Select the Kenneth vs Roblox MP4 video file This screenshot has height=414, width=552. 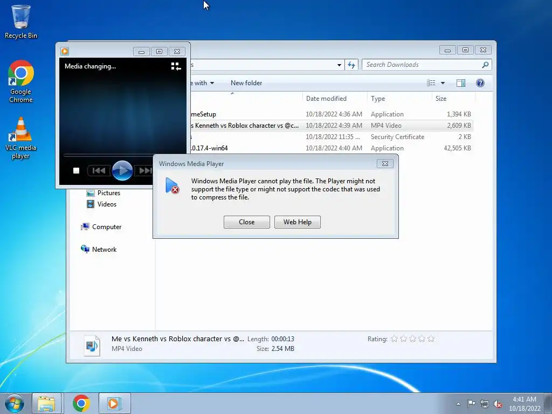[331, 125]
